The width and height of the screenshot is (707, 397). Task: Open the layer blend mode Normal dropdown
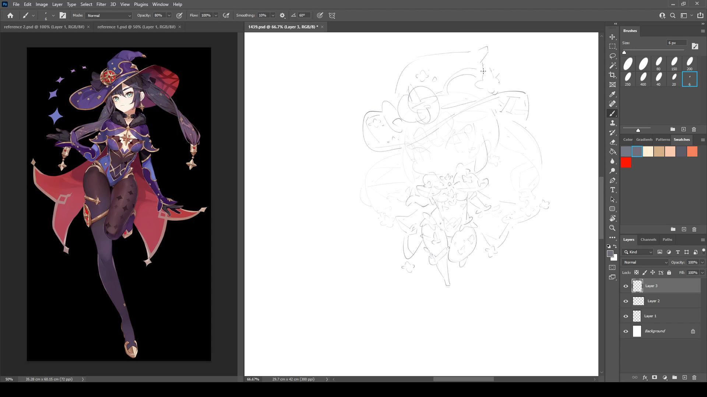[645, 262]
